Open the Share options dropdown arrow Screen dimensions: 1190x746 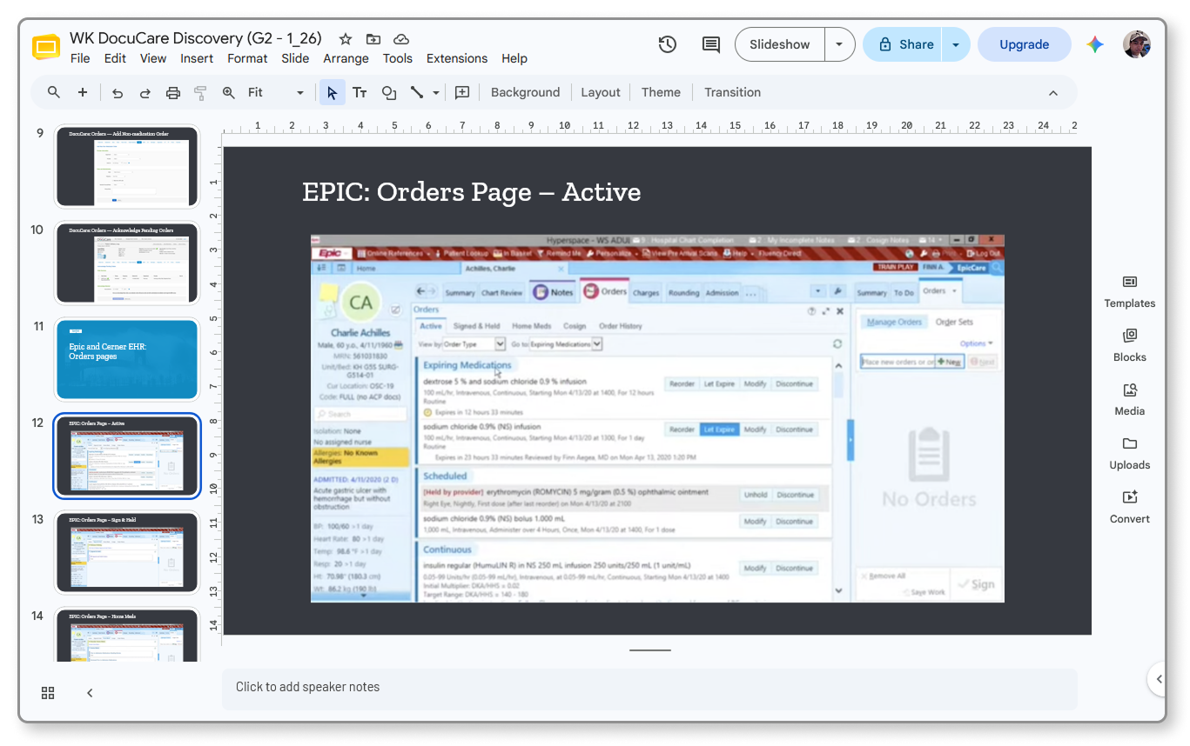pos(956,44)
